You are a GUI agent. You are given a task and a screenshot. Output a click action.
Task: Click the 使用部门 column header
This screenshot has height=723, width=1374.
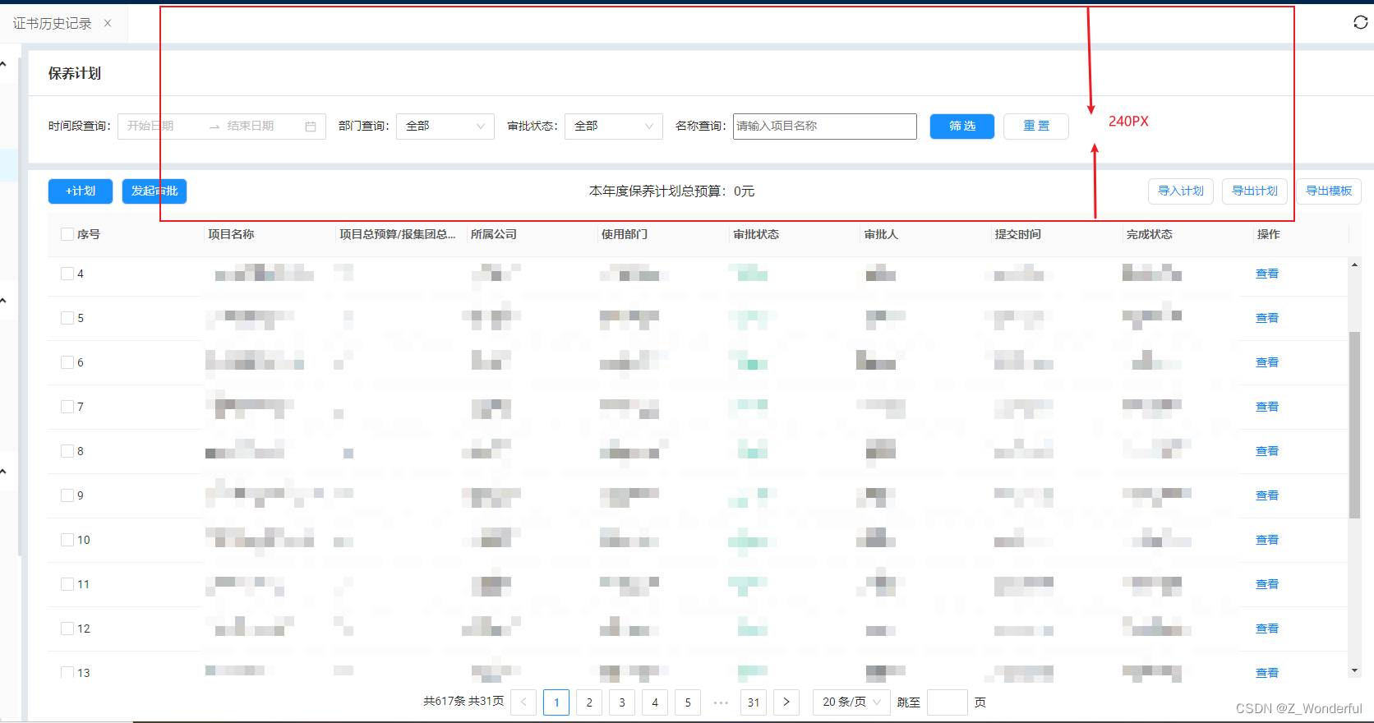pyautogui.click(x=625, y=234)
